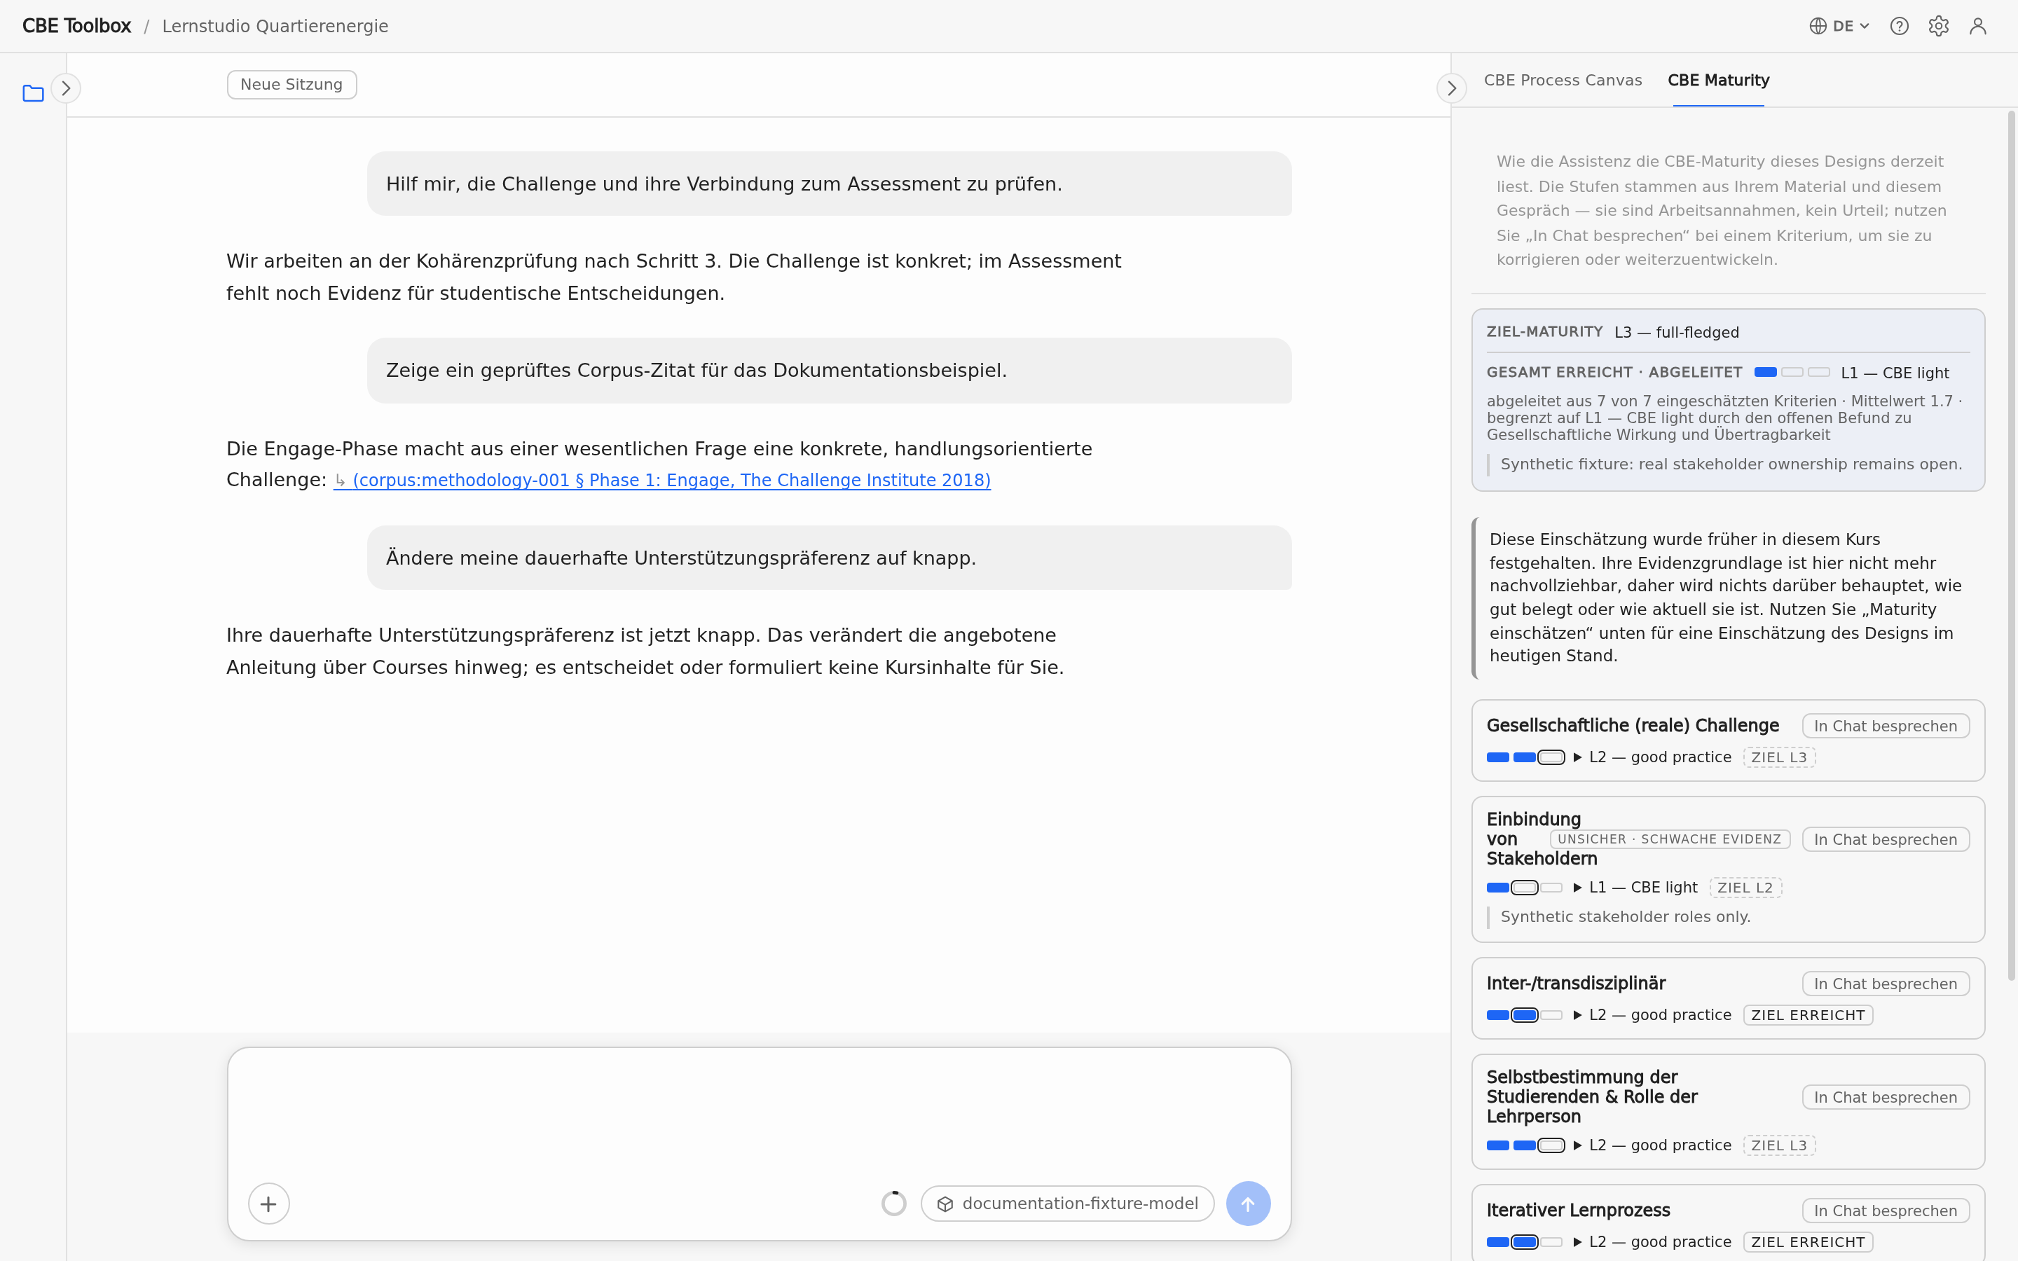
Task: Expand Einbindung von Stakeholdern L1 triangle
Action: coord(1577,888)
